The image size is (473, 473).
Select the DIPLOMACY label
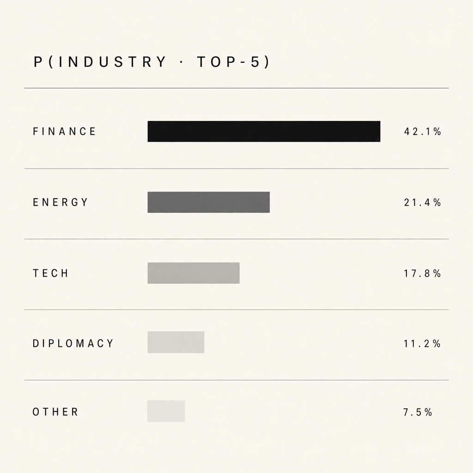[73, 343]
